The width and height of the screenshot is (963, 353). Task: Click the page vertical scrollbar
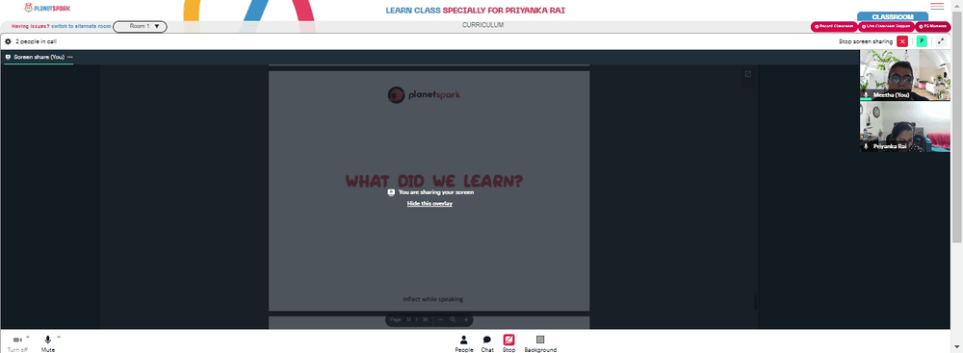957,126
